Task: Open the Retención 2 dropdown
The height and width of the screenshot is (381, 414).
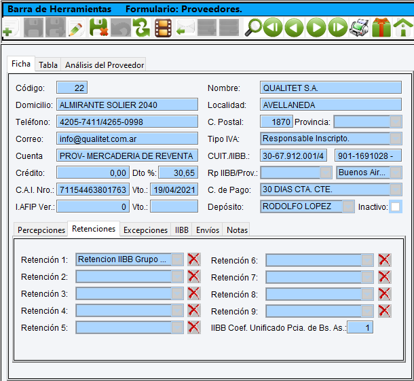Action: tap(177, 276)
